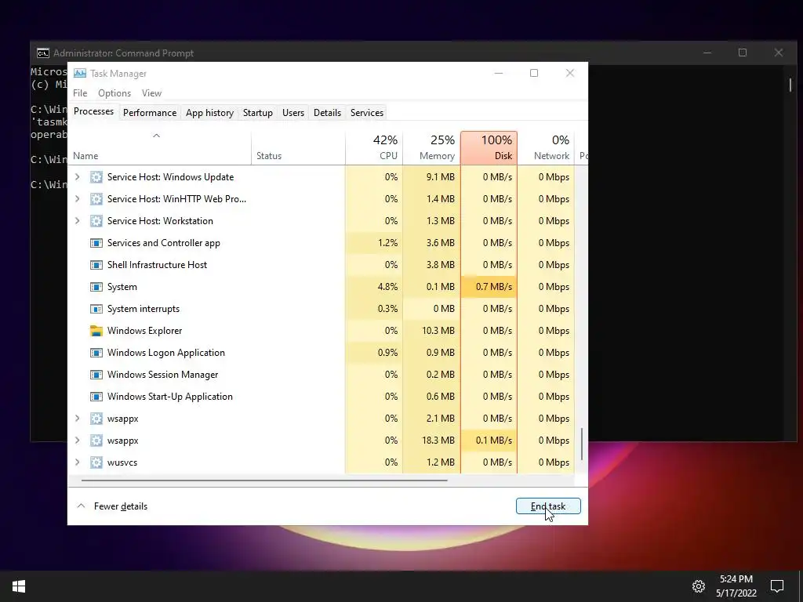Open the Options menu
803x602 pixels.
point(114,93)
